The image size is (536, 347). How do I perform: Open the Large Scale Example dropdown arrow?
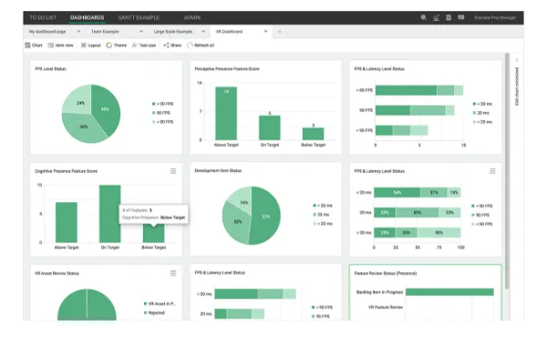203,31
